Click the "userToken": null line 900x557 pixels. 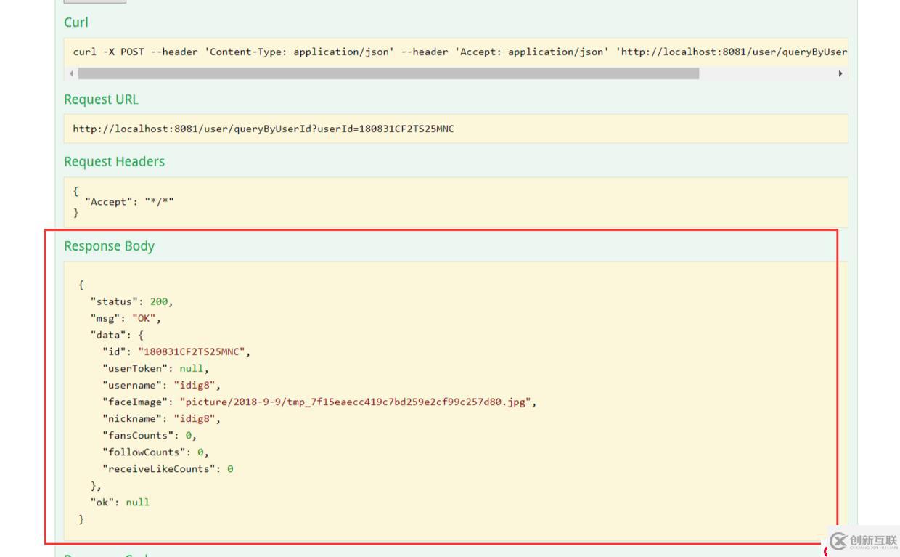coord(155,368)
